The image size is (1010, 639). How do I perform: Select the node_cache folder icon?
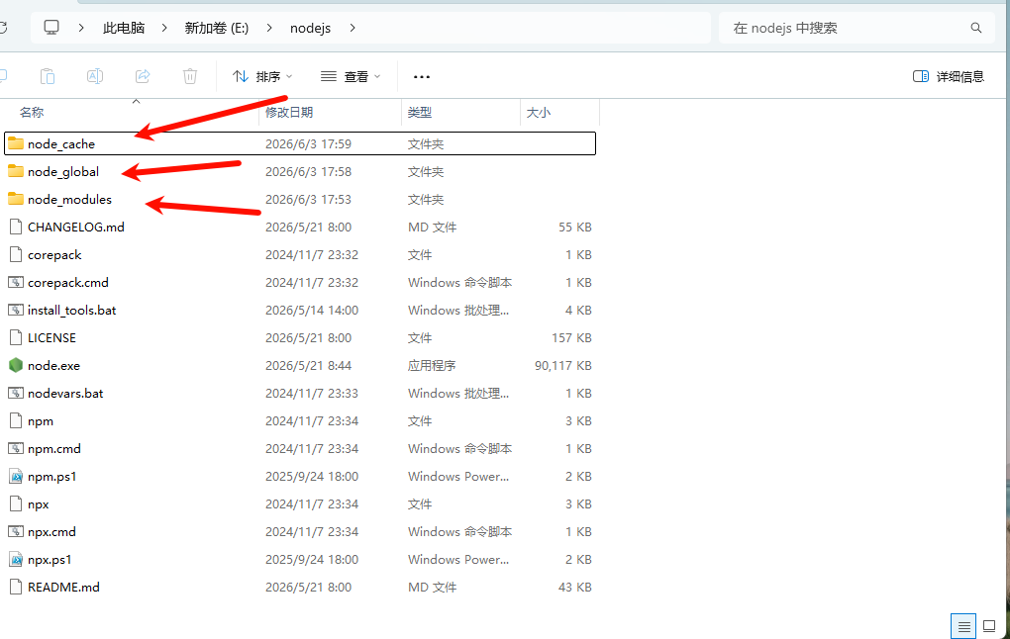(x=16, y=142)
